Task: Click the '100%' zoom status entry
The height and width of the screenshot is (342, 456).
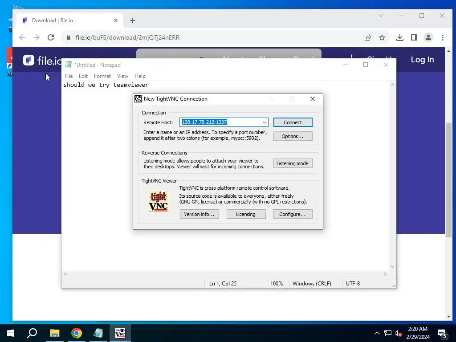Action: click(277, 284)
